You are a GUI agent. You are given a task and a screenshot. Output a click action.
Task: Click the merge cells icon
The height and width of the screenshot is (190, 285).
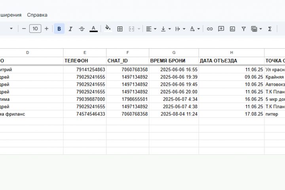tap(131, 29)
